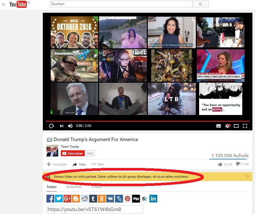
Task: Switch player to theater mode
Action: (236, 126)
